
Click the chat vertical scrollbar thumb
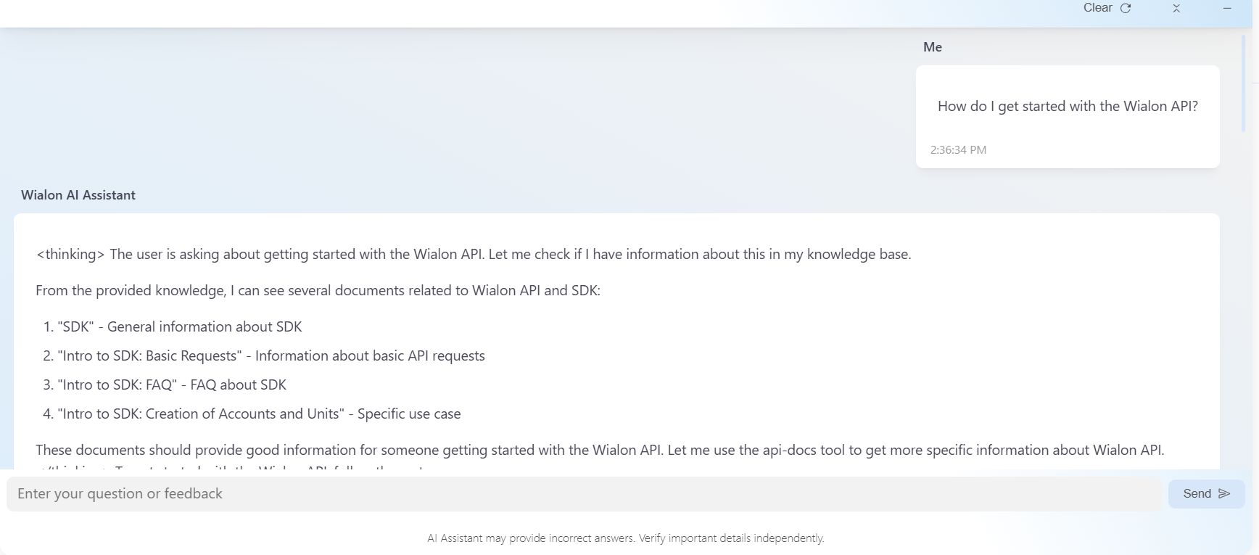pos(1243,83)
